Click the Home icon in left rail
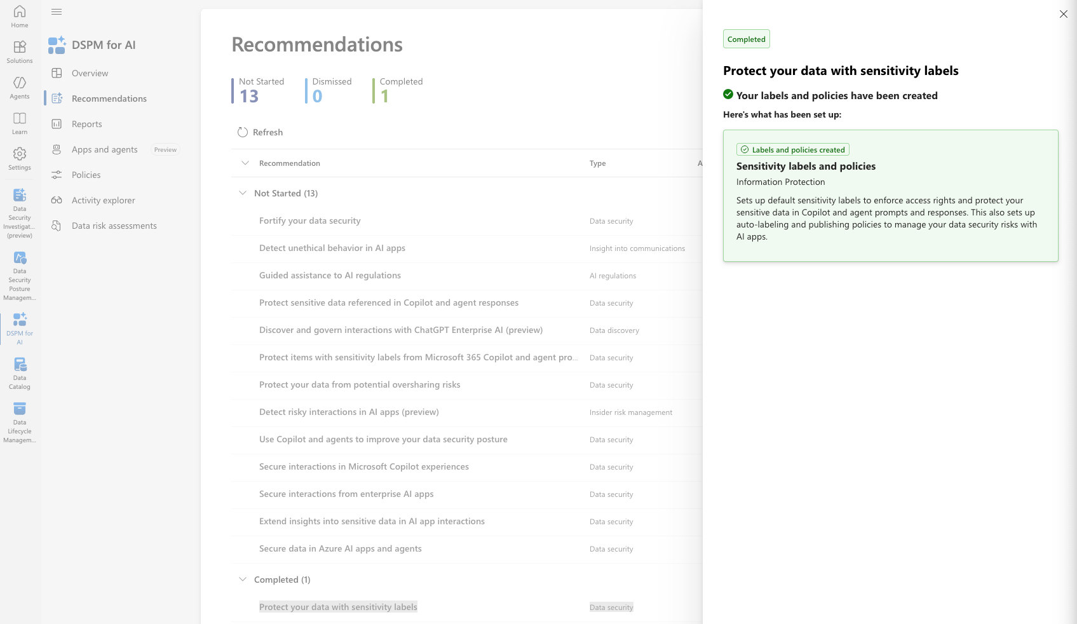 pyautogui.click(x=20, y=12)
